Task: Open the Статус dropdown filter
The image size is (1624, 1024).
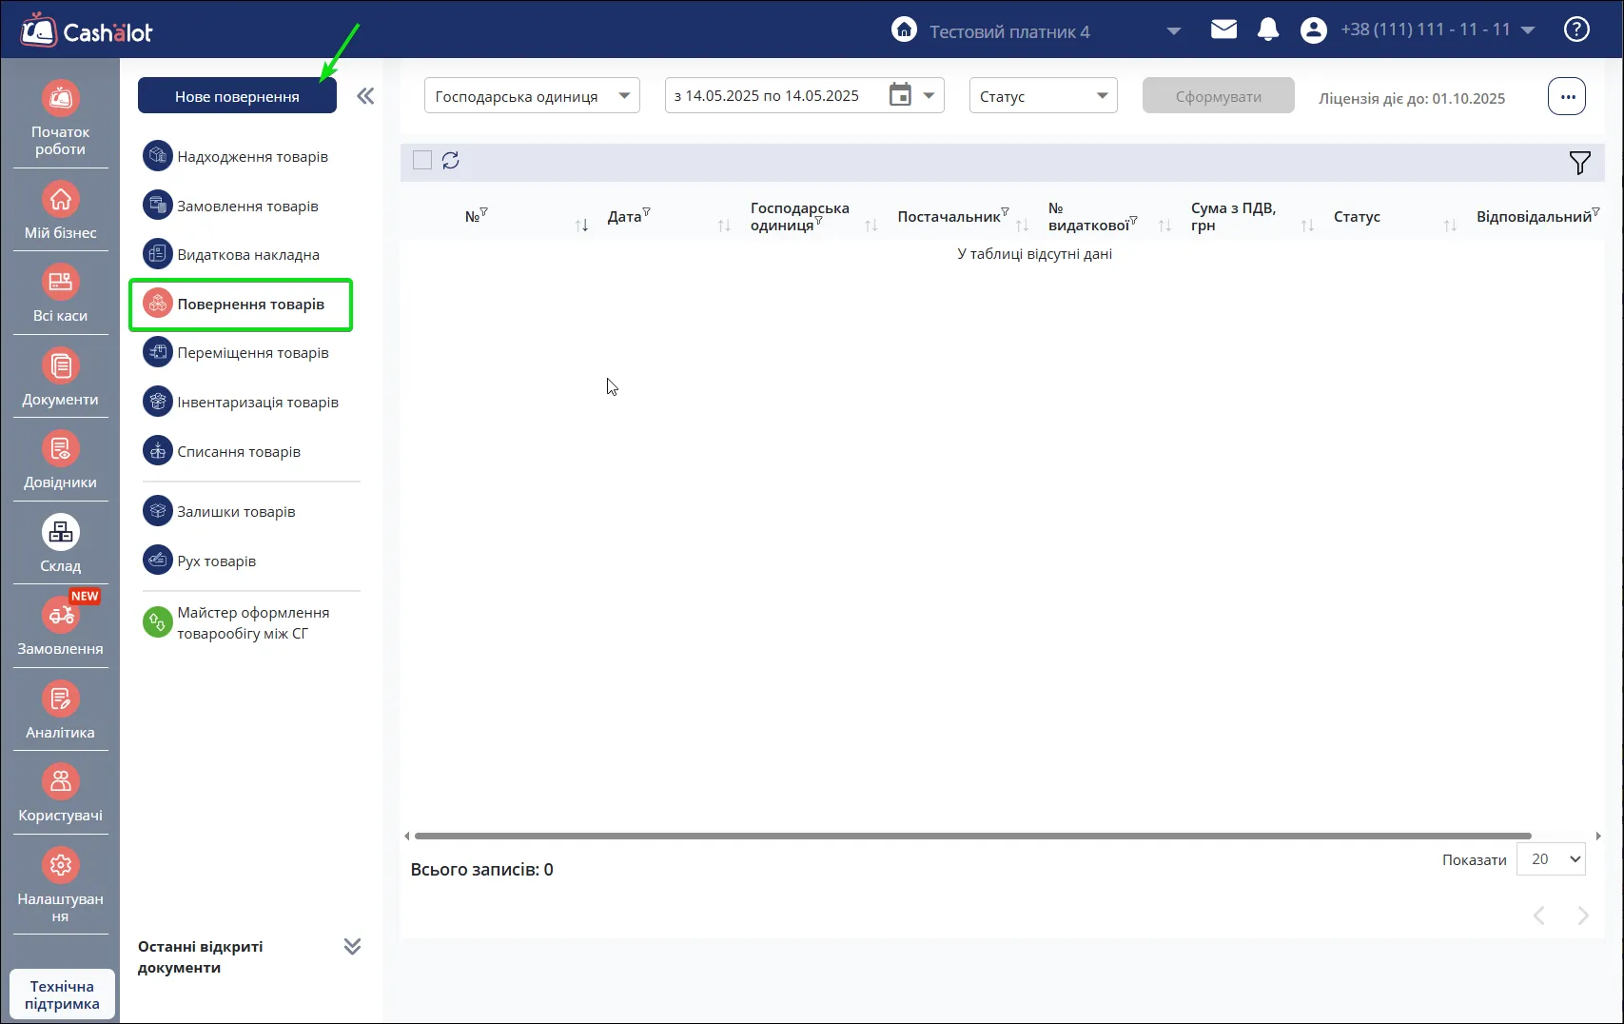Action: click(x=1043, y=95)
